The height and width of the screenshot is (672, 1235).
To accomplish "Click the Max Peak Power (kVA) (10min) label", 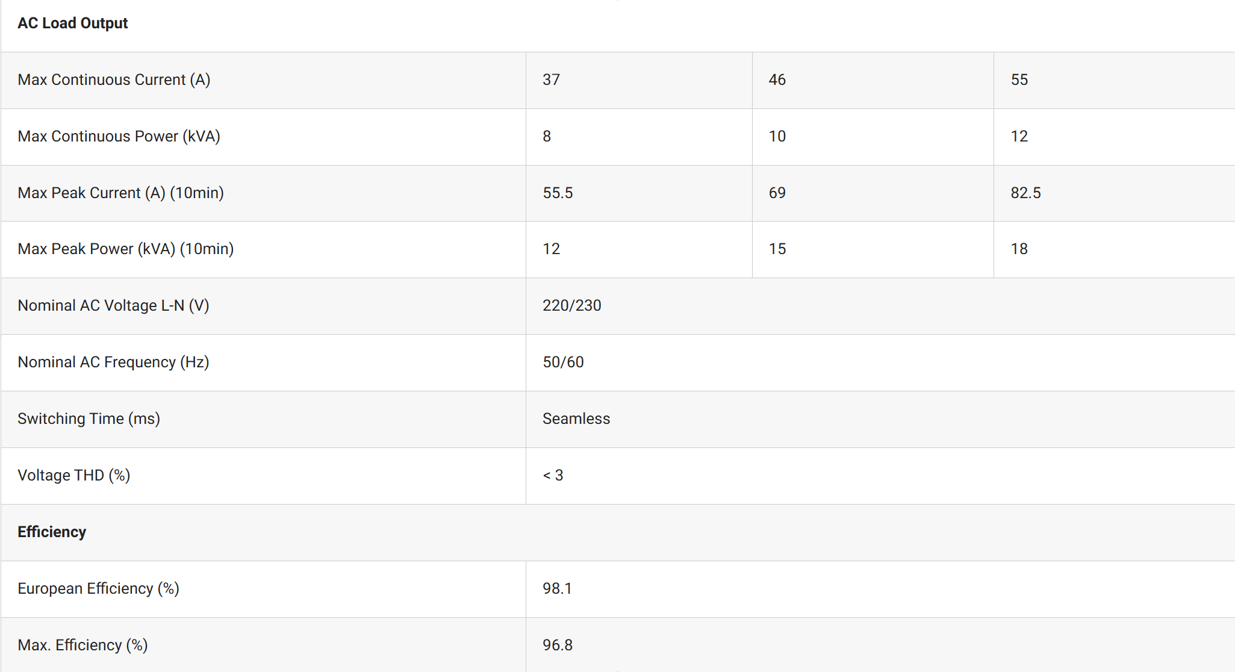I will [x=125, y=249].
